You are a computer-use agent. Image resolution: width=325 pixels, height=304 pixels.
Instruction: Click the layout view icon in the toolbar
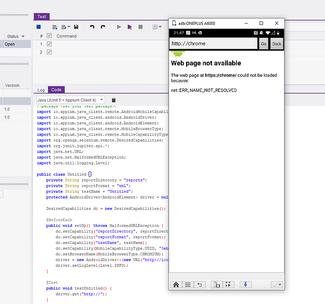point(155,27)
